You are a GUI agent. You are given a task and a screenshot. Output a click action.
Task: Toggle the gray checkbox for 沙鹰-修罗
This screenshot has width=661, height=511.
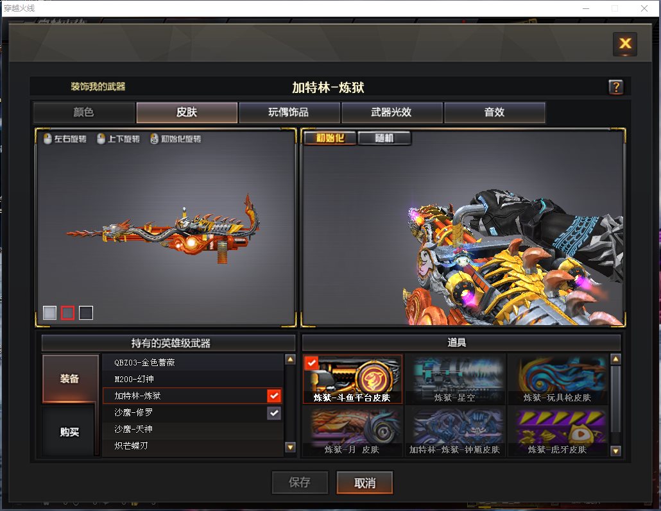tap(274, 413)
